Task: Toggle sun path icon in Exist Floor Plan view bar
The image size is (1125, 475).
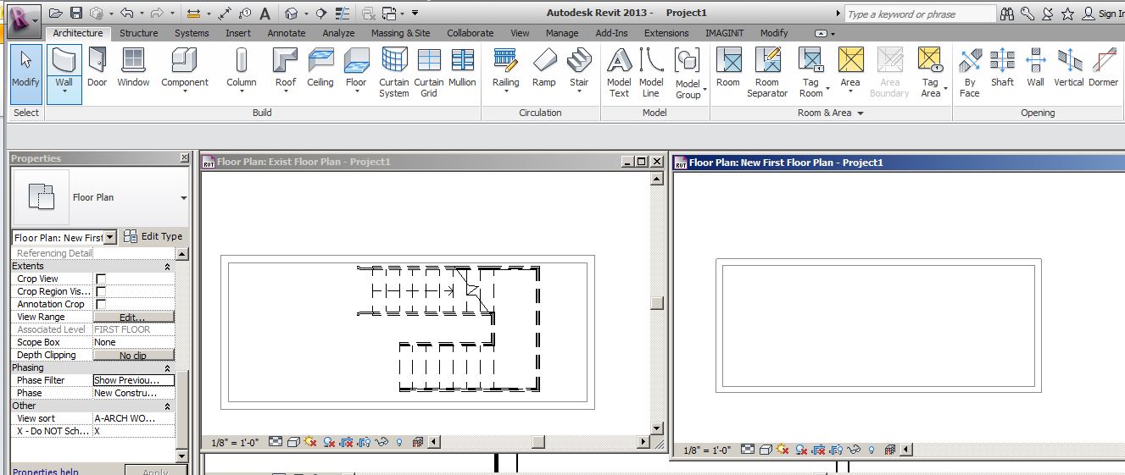Action: [310, 442]
